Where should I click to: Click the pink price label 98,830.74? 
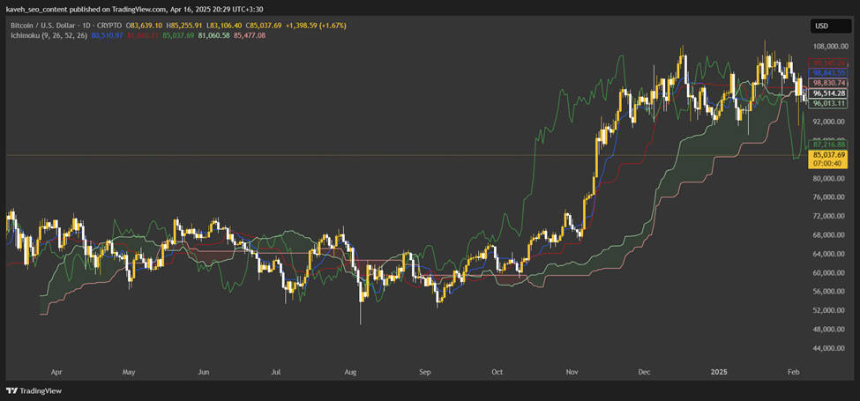(x=829, y=83)
